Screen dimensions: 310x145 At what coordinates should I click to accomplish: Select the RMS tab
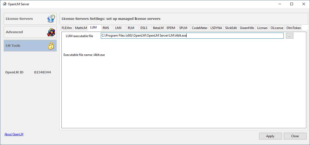coord(106,28)
